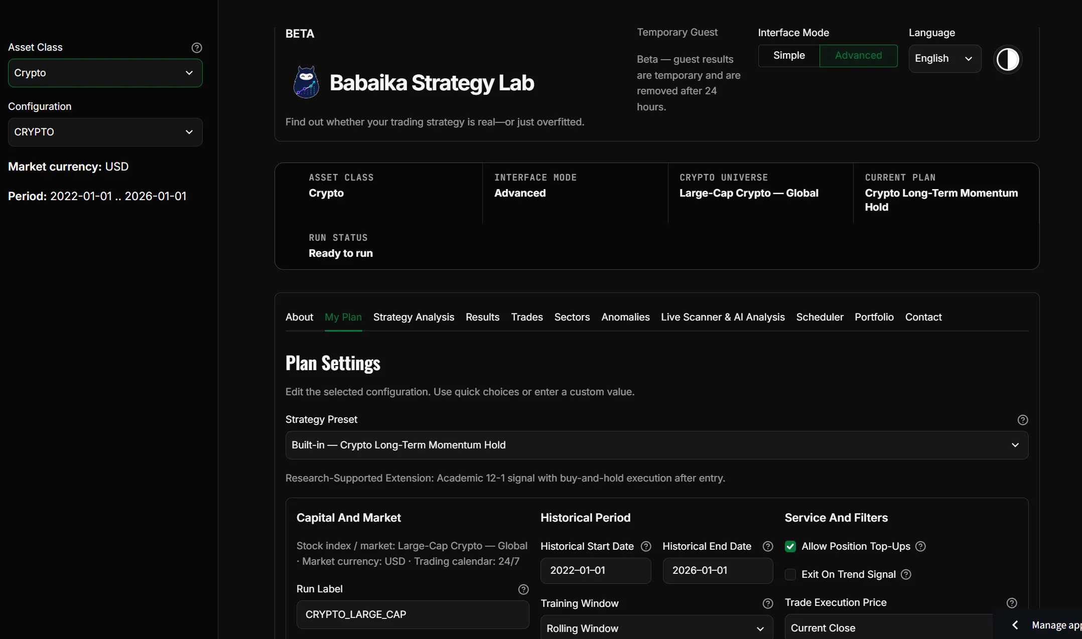Click the Allow Position Top-Ups help icon

tap(920, 546)
